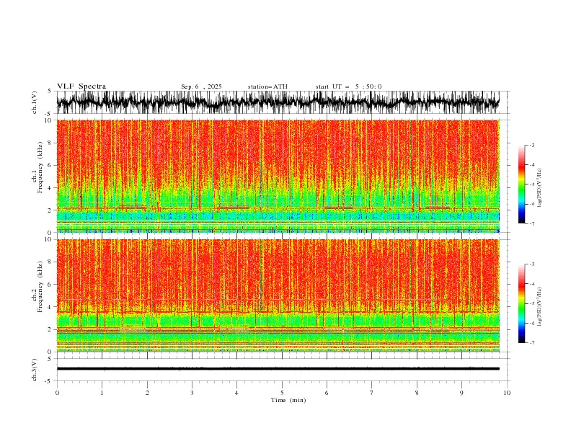This screenshot has width=571, height=441.
Task: Click the ch.1 voltage waveform trace
Action: coord(278,102)
